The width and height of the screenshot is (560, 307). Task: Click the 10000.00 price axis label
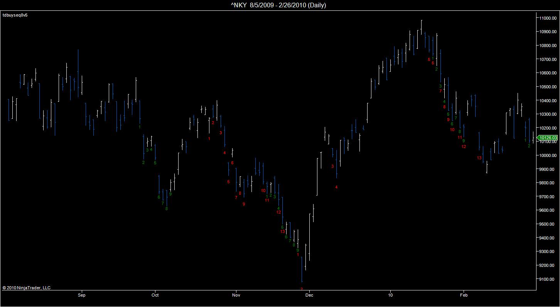pyautogui.click(x=548, y=155)
